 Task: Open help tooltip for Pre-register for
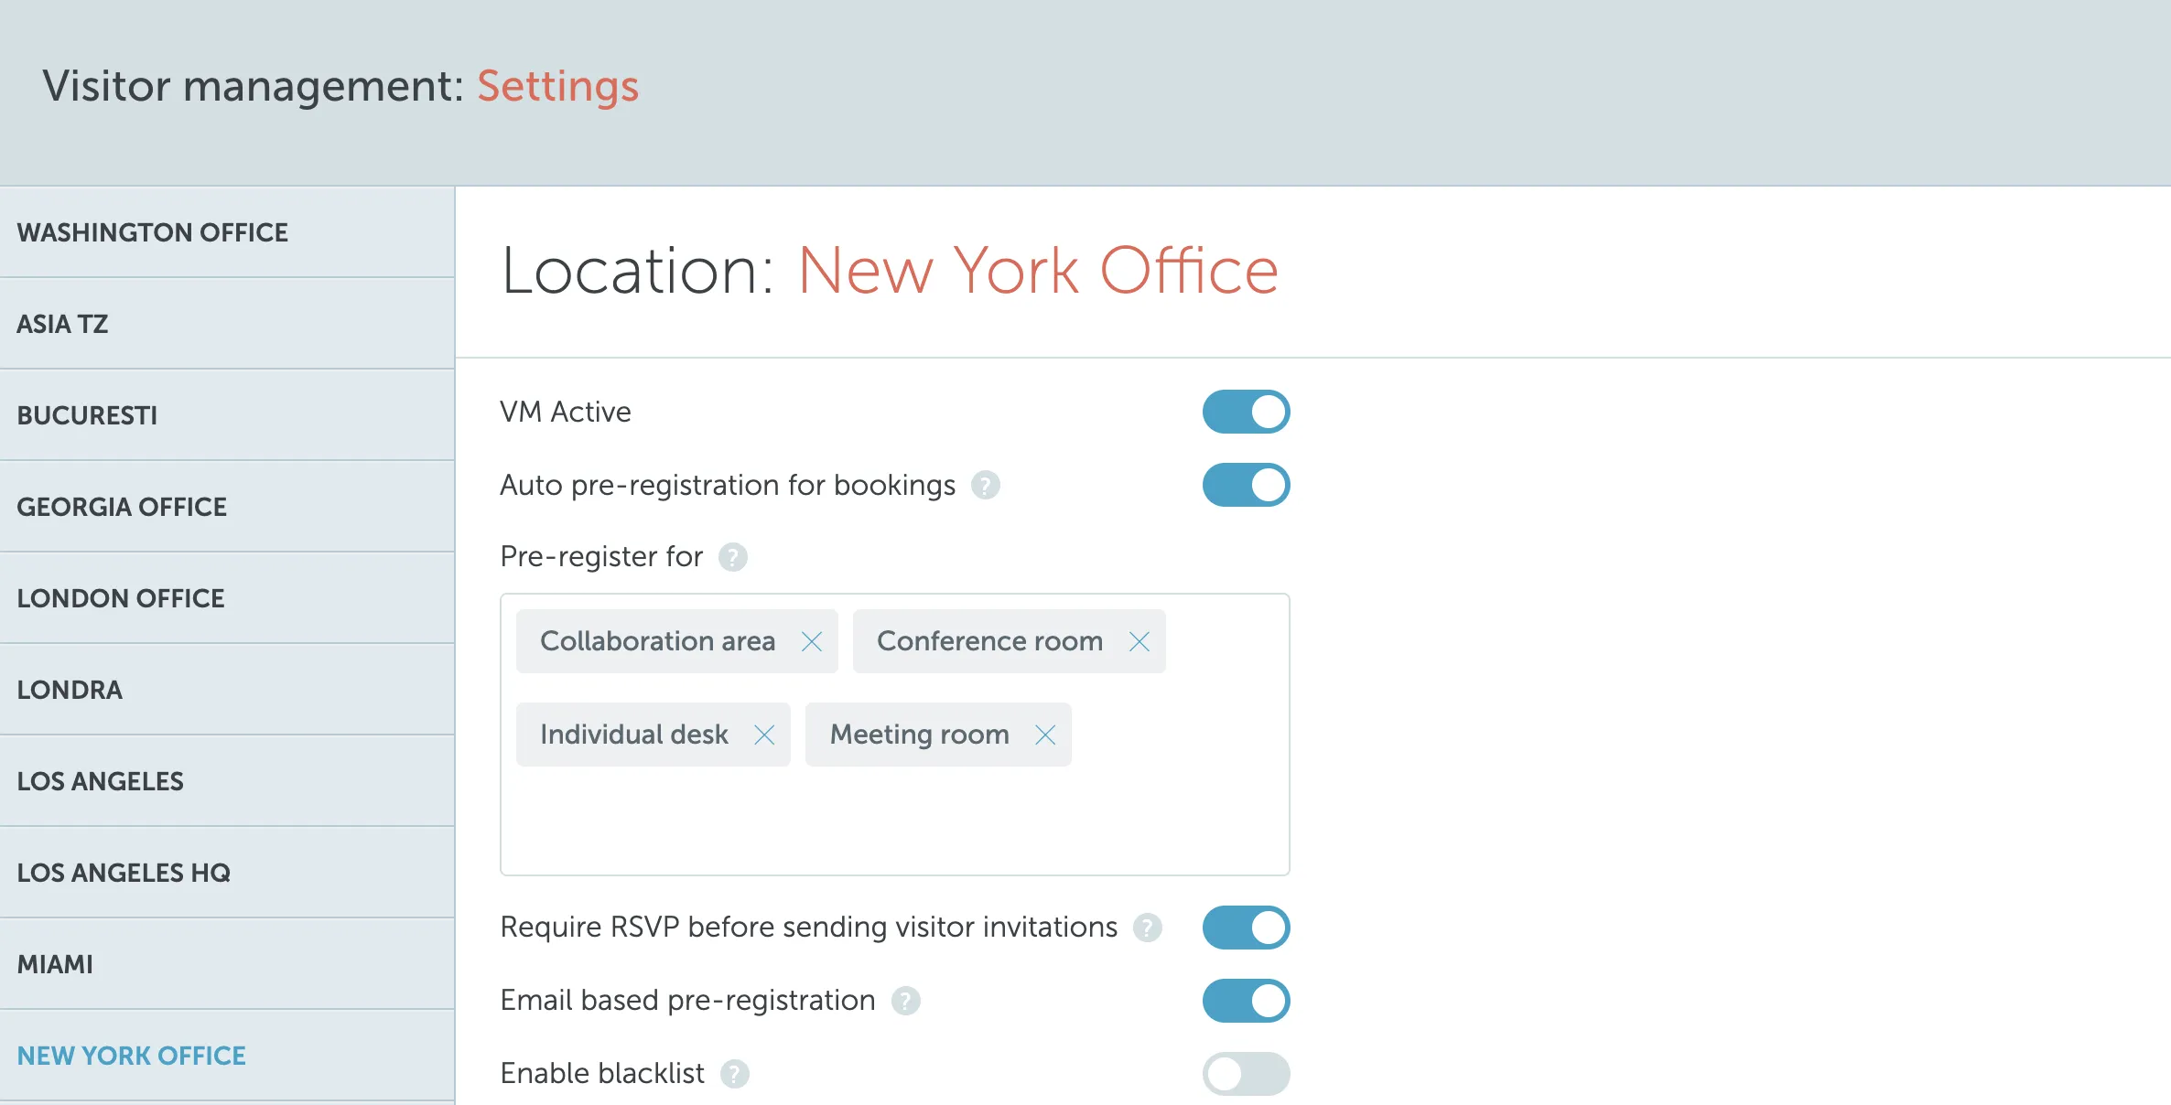pyautogui.click(x=731, y=557)
